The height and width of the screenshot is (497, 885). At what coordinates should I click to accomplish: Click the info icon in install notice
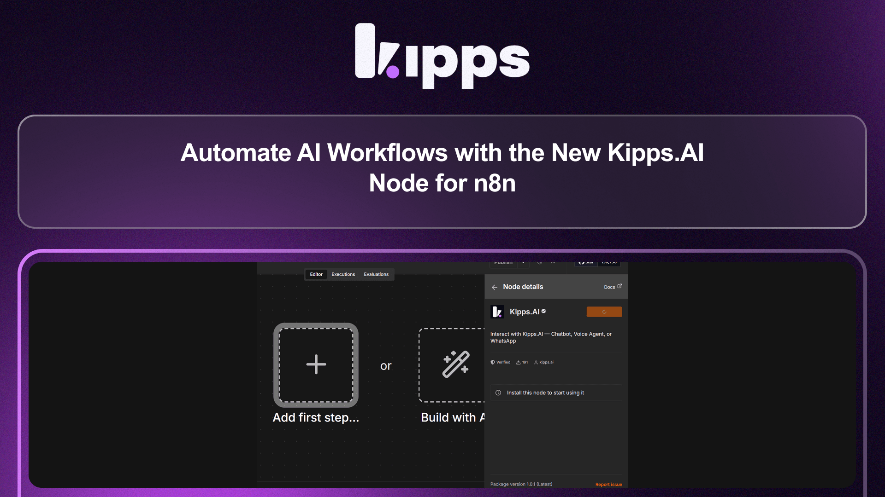pos(498,393)
